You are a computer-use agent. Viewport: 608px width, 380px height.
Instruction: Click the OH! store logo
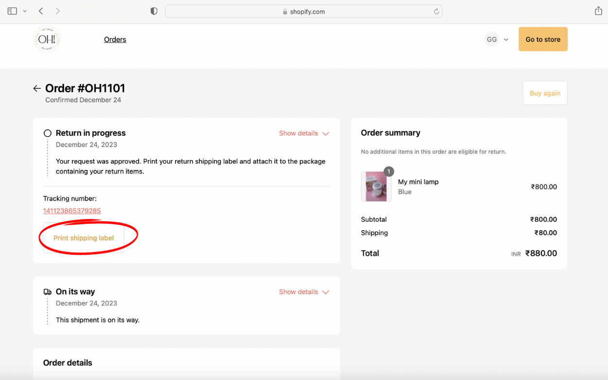click(x=47, y=39)
